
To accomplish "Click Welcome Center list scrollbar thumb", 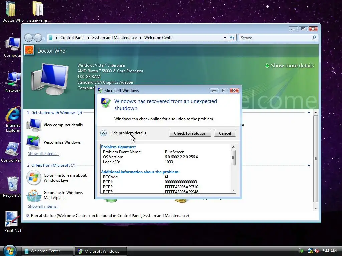I will point(316,159).
